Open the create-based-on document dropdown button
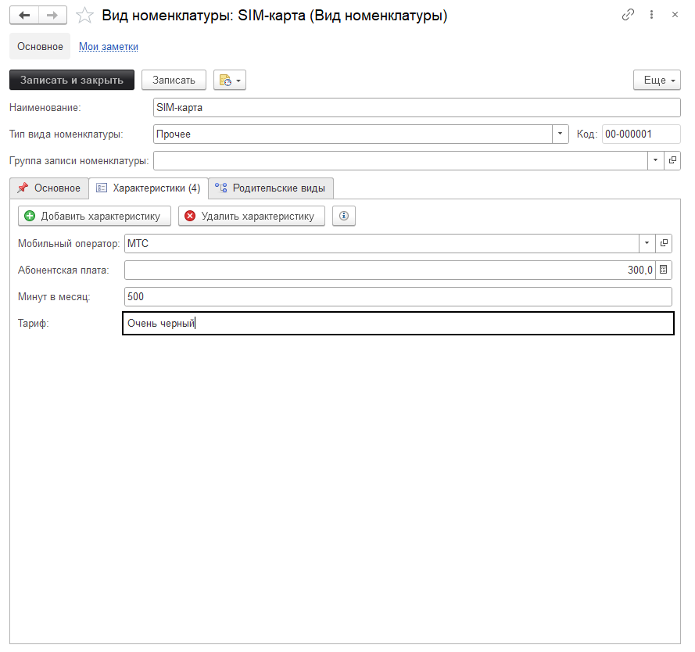 230,80
